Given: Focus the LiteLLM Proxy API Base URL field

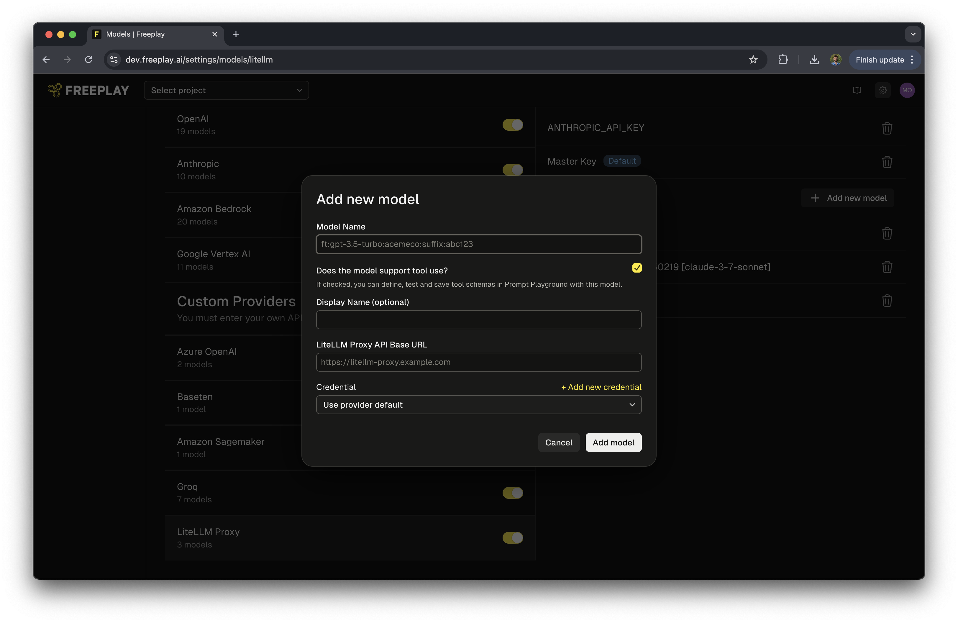Looking at the screenshot, I should [479, 362].
